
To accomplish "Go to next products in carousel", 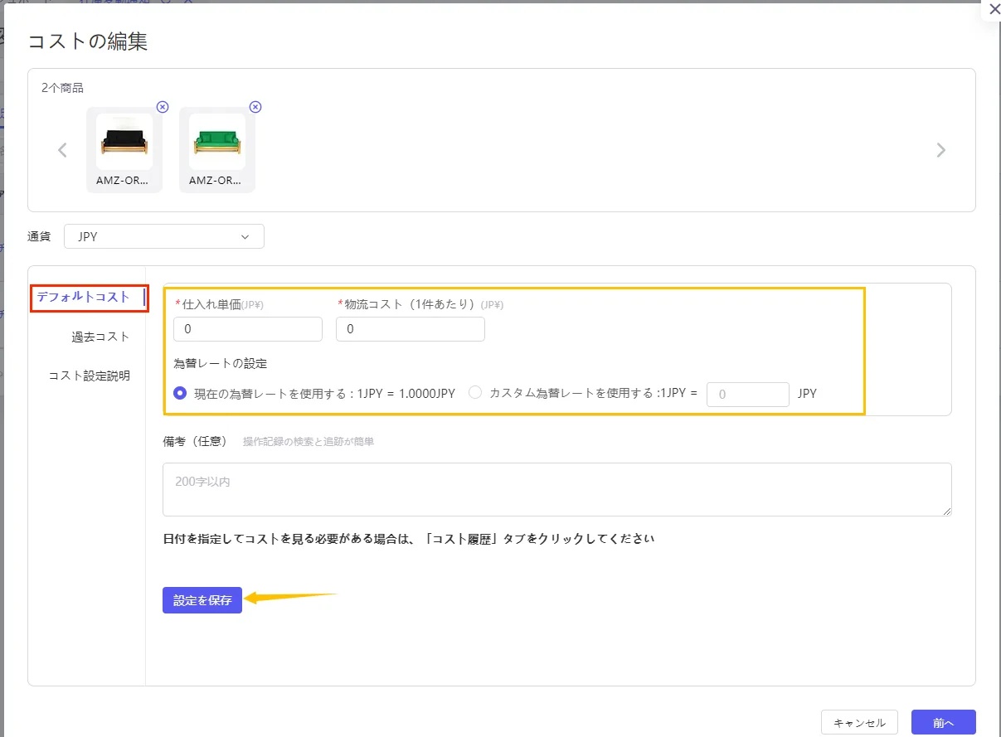I will 940,150.
